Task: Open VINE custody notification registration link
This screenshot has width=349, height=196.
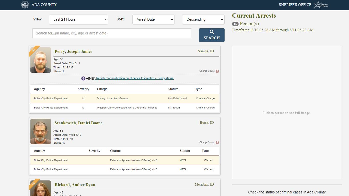Action: (x=135, y=78)
